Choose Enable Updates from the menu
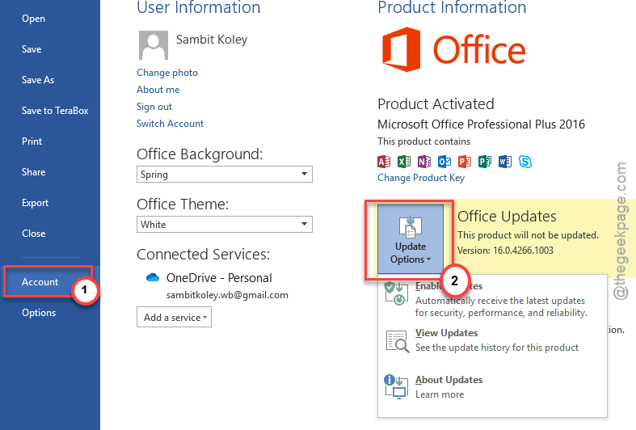 [x=492, y=299]
